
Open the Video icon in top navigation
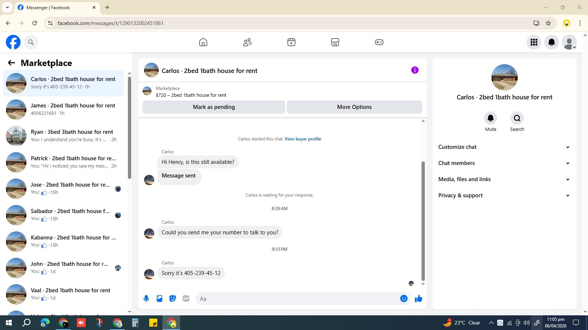(x=291, y=42)
